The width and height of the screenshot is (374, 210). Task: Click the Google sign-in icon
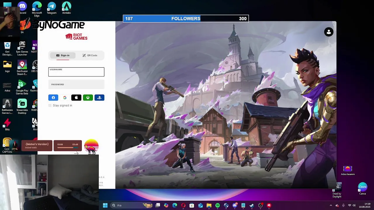[x=65, y=98]
